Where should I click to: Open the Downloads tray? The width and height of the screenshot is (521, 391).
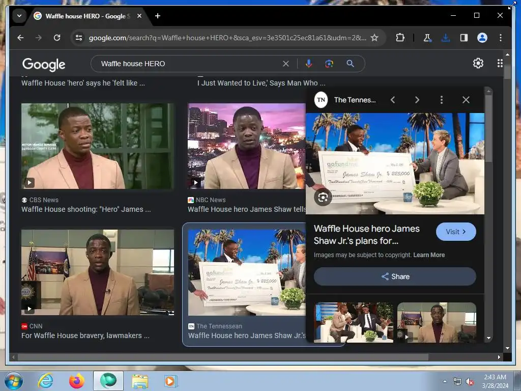[x=446, y=38]
